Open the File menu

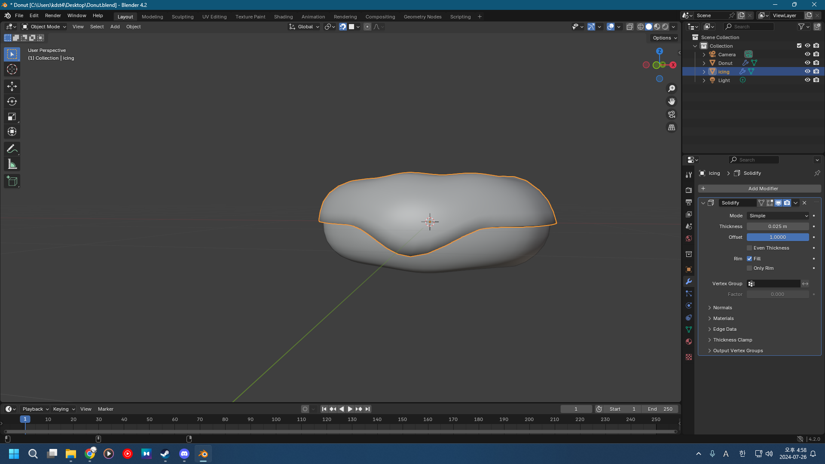[19, 15]
